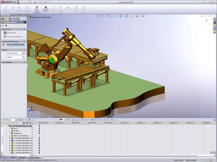This screenshot has width=217, height=162.
Task: Click the Zoom to Fit icon in view toolbar
Action: [x=99, y=16]
